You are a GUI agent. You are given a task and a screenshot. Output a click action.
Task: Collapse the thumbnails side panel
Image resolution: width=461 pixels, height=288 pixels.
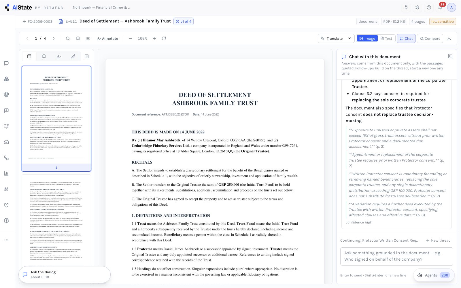click(87, 56)
